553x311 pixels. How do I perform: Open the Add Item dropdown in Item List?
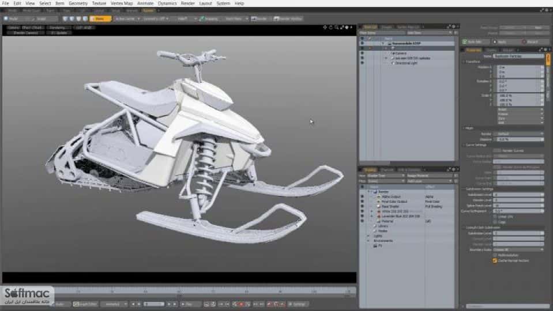pos(429,33)
